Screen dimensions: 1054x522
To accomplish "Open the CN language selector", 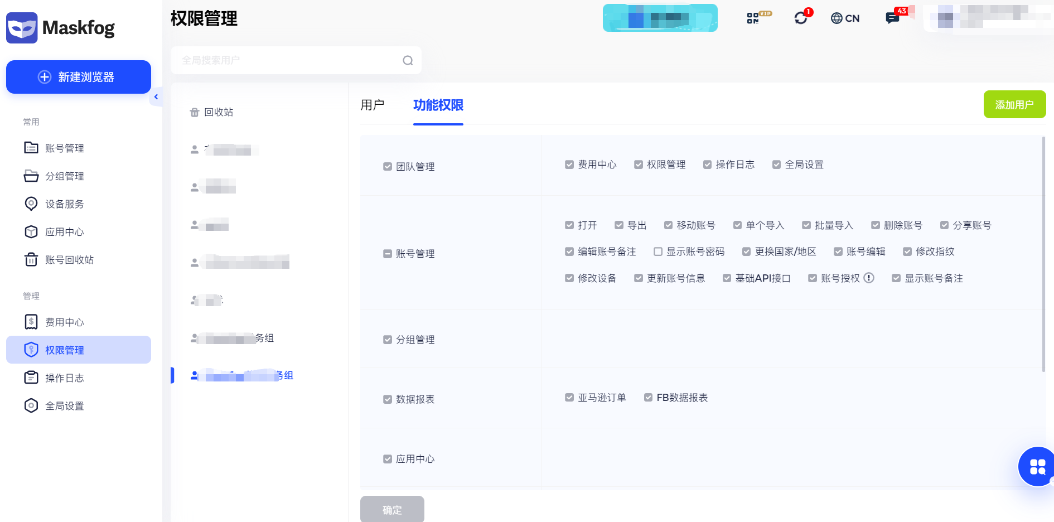I will (845, 18).
